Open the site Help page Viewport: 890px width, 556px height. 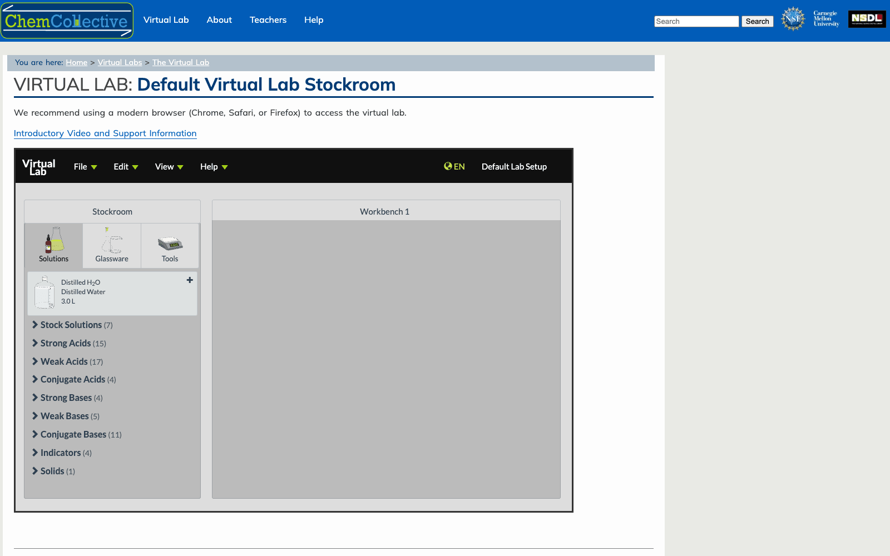coord(314,20)
